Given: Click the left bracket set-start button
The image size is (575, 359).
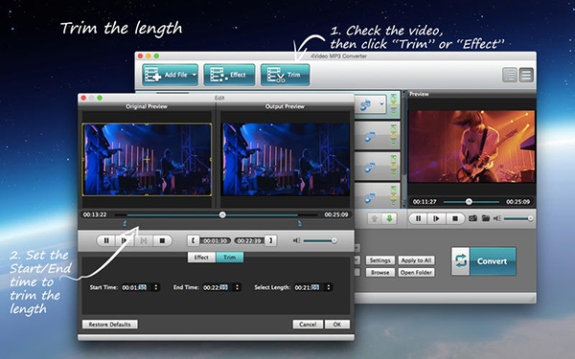Looking at the screenshot, I should 193,240.
